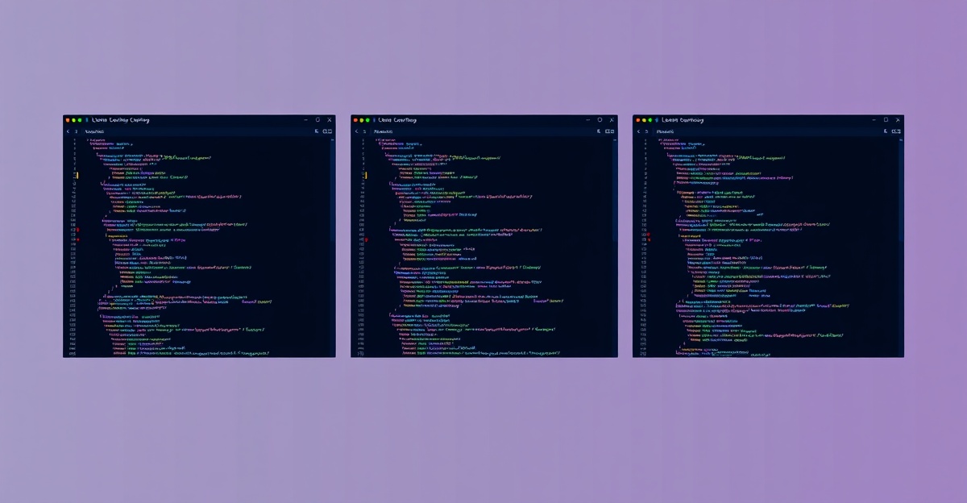The image size is (967, 503).
Task: Click the notification icon near the left window's tab bar
Action: 315,130
